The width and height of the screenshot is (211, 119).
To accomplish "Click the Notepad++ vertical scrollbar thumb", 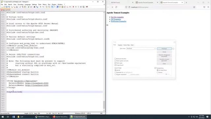I will tap(104, 105).
